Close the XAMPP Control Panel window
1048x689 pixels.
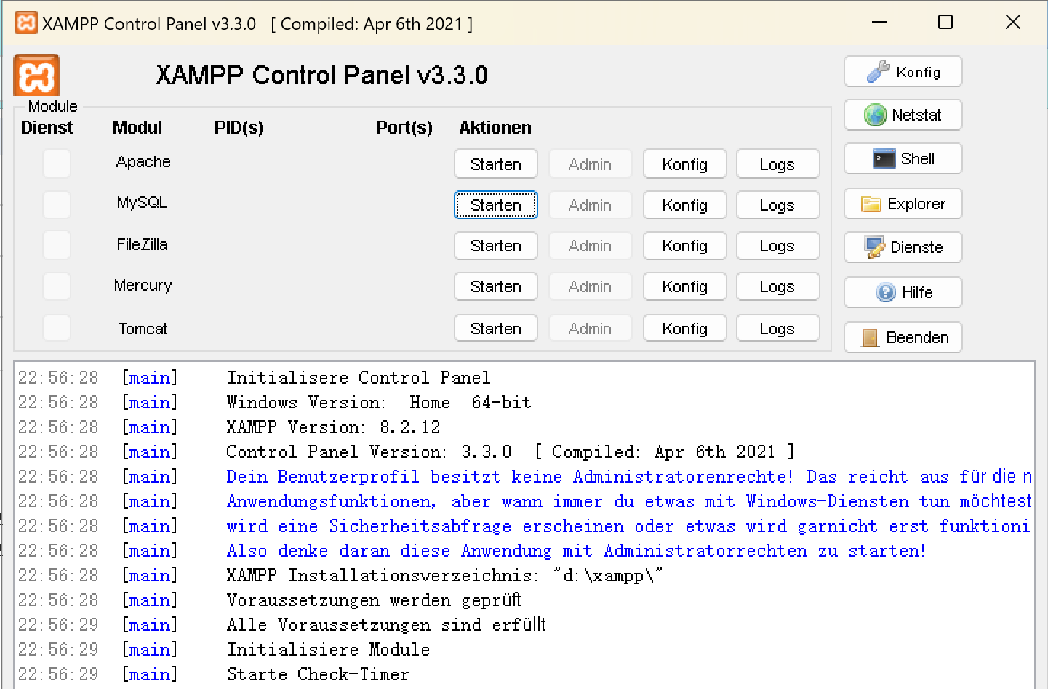click(x=1013, y=23)
